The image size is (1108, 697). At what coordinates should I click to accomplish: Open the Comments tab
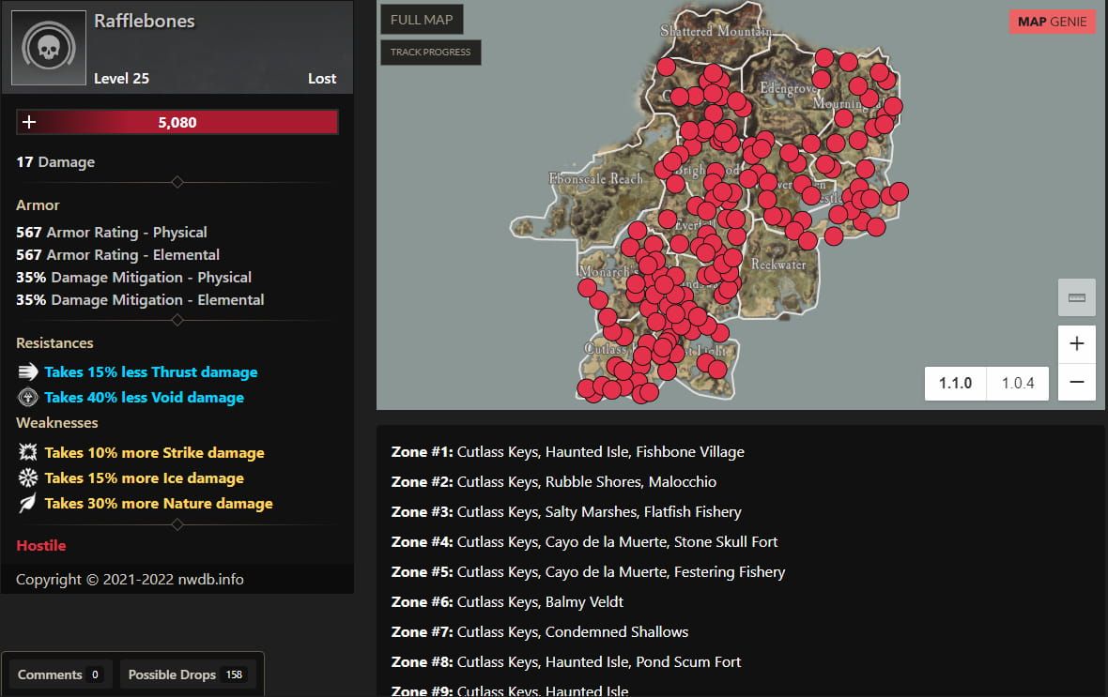[59, 674]
